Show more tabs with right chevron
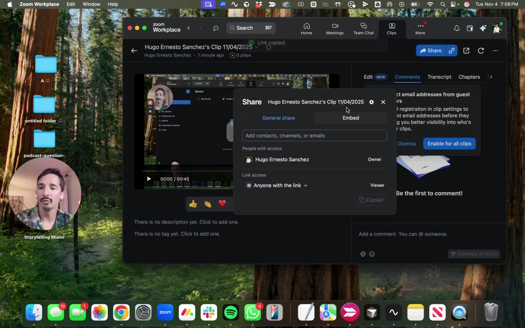525x328 pixels. pos(491,77)
